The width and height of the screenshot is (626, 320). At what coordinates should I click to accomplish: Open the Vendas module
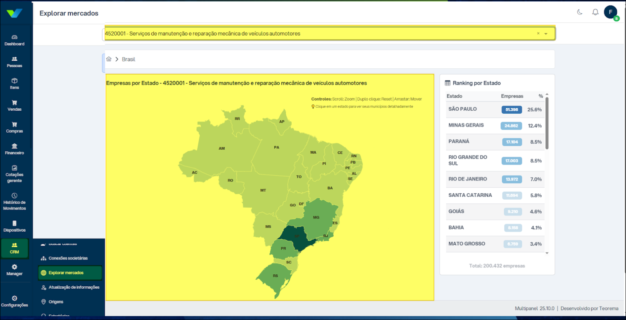point(14,106)
